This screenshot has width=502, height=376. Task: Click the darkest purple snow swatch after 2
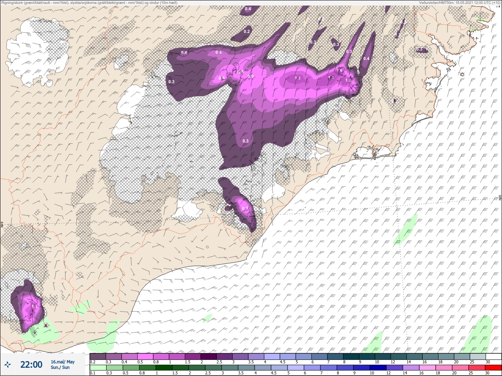pyautogui.click(x=209, y=356)
